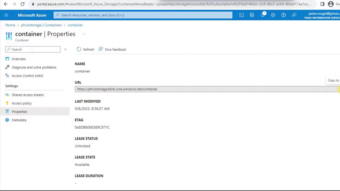Open the Directories and subscriptions filter icon
340x191 pixels.
click(x=252, y=15)
